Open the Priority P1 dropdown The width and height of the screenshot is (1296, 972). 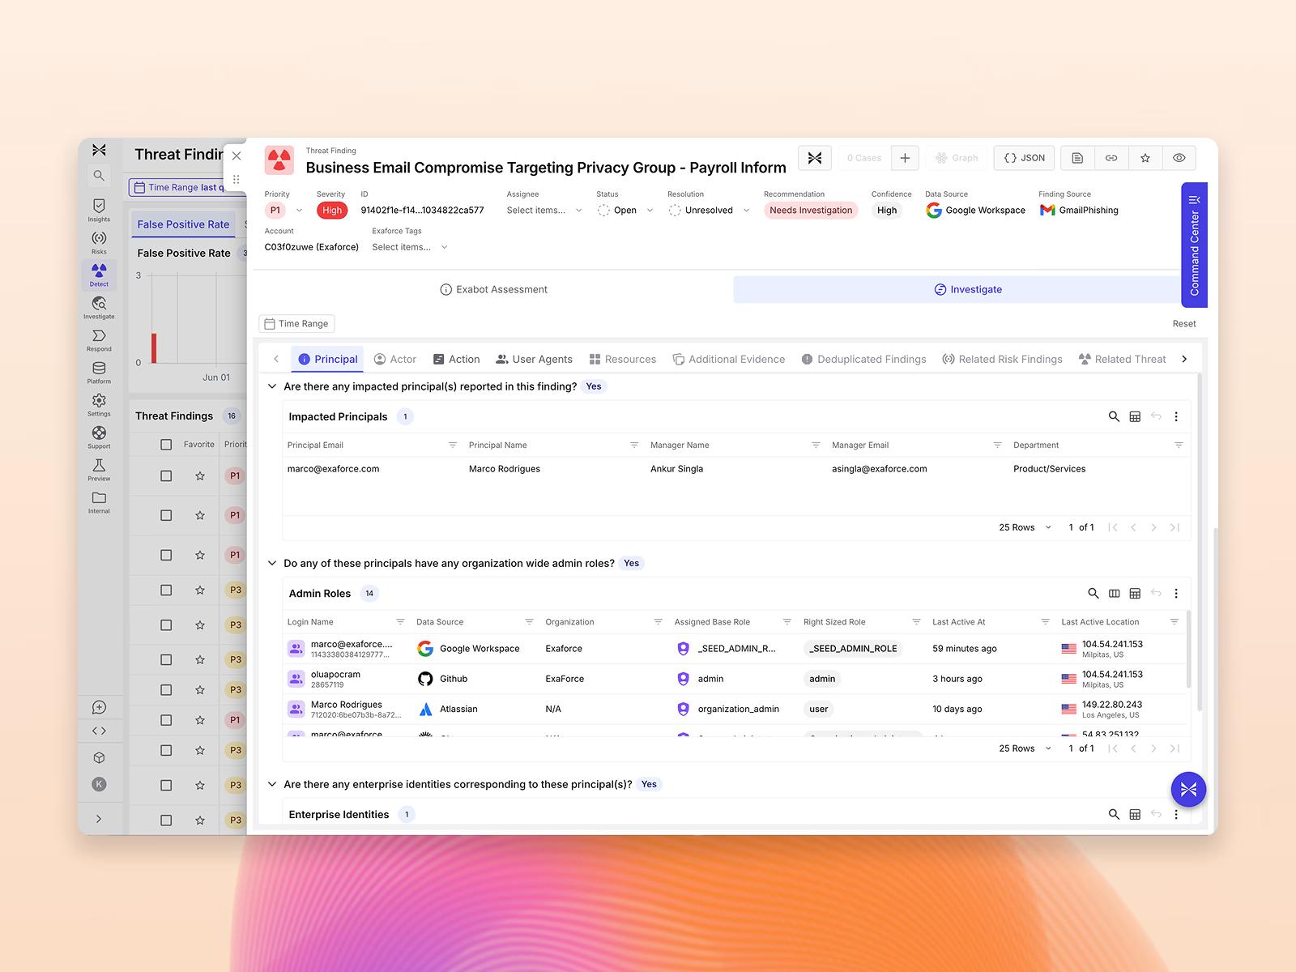284,211
